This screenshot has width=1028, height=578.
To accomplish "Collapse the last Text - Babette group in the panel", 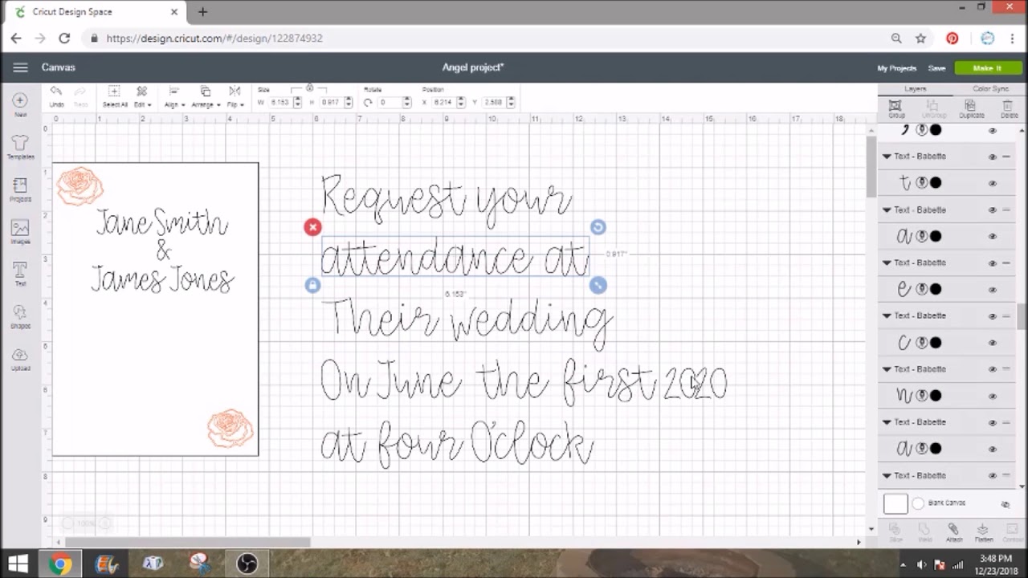I will [x=887, y=475].
